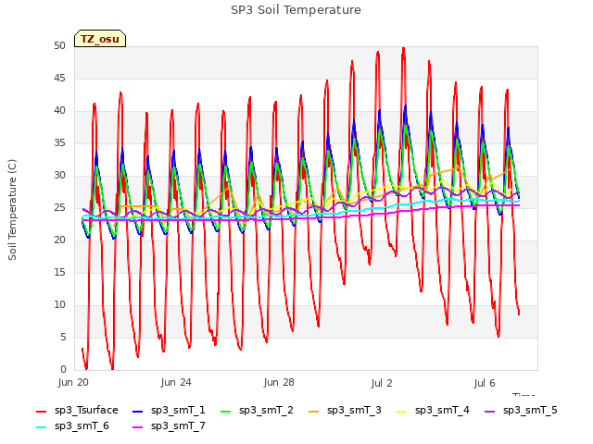Viewport: 593px width, 444px height.
Task: Click the Jun 20 x-axis tick label
Action: tap(73, 383)
